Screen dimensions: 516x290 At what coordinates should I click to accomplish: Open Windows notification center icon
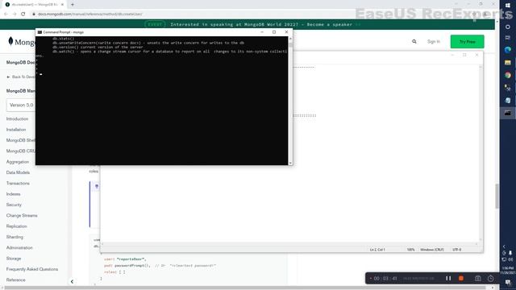coord(508,283)
